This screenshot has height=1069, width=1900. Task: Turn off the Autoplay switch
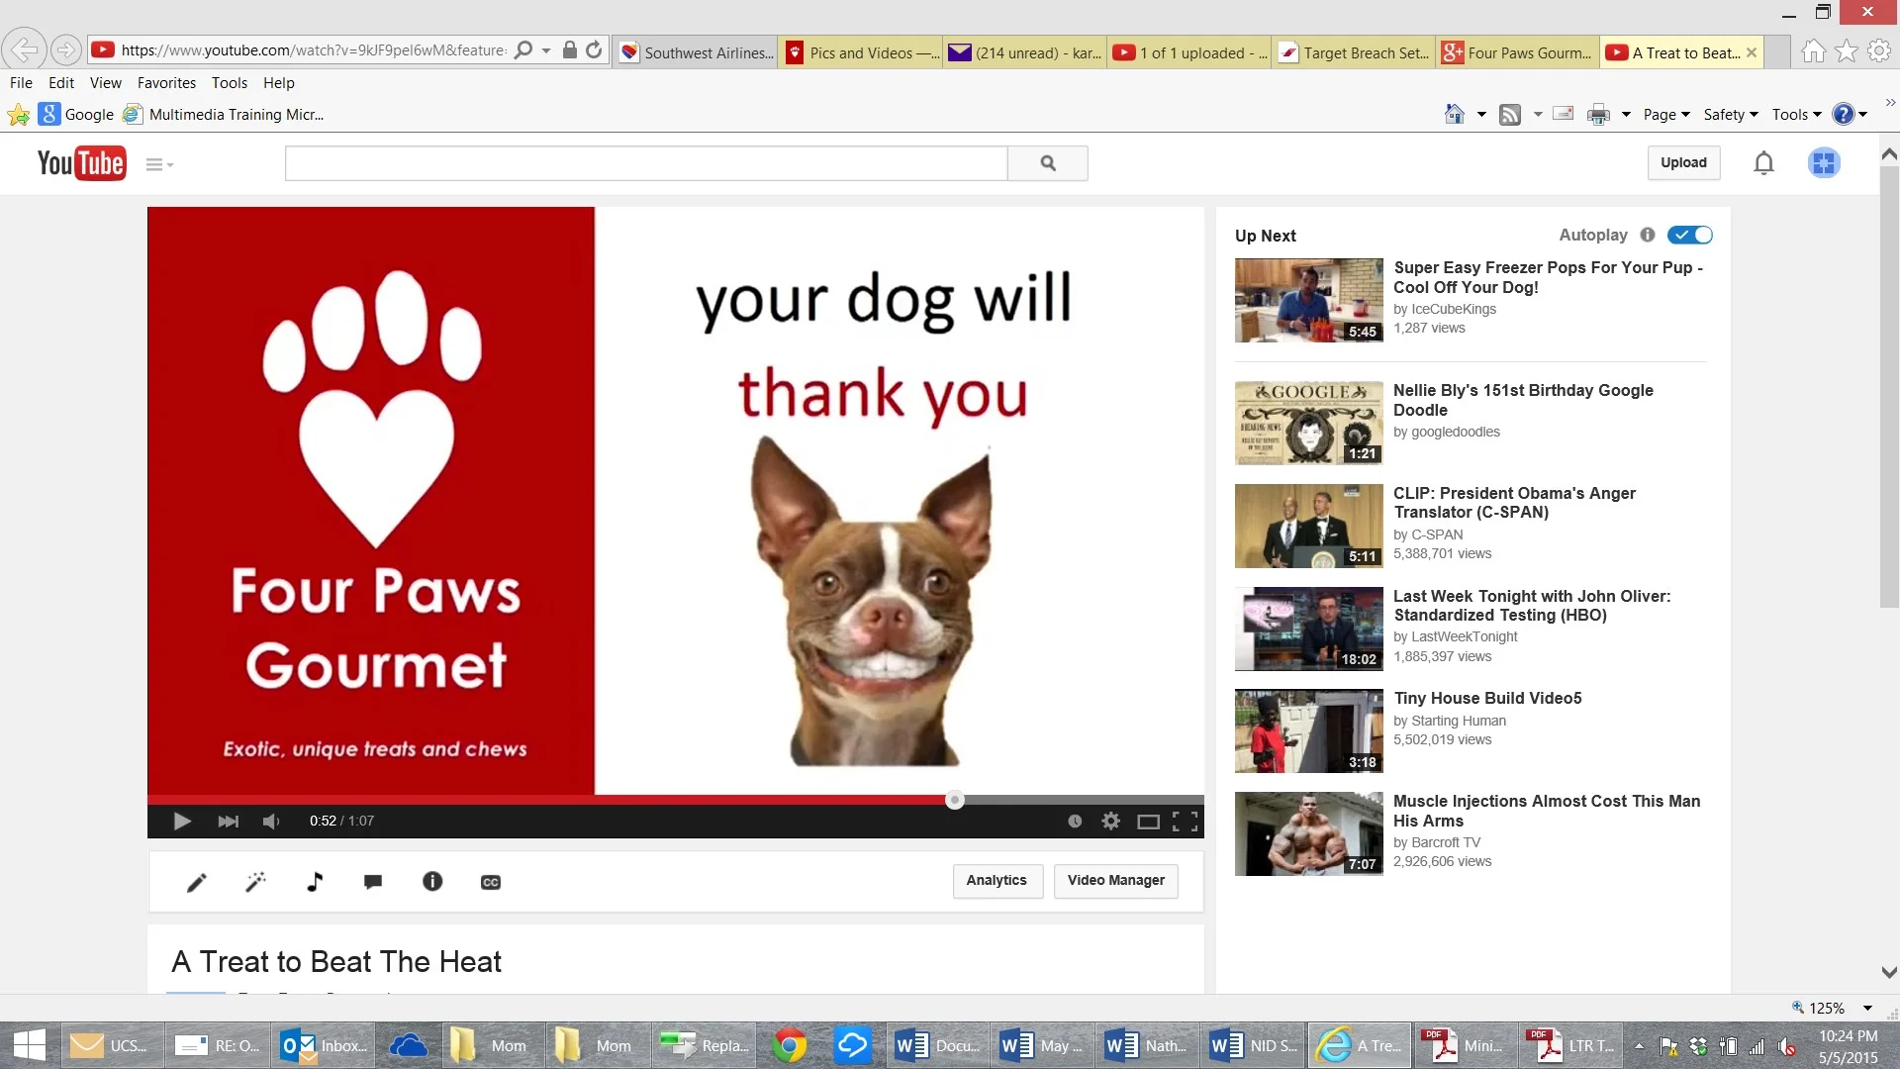click(1690, 235)
